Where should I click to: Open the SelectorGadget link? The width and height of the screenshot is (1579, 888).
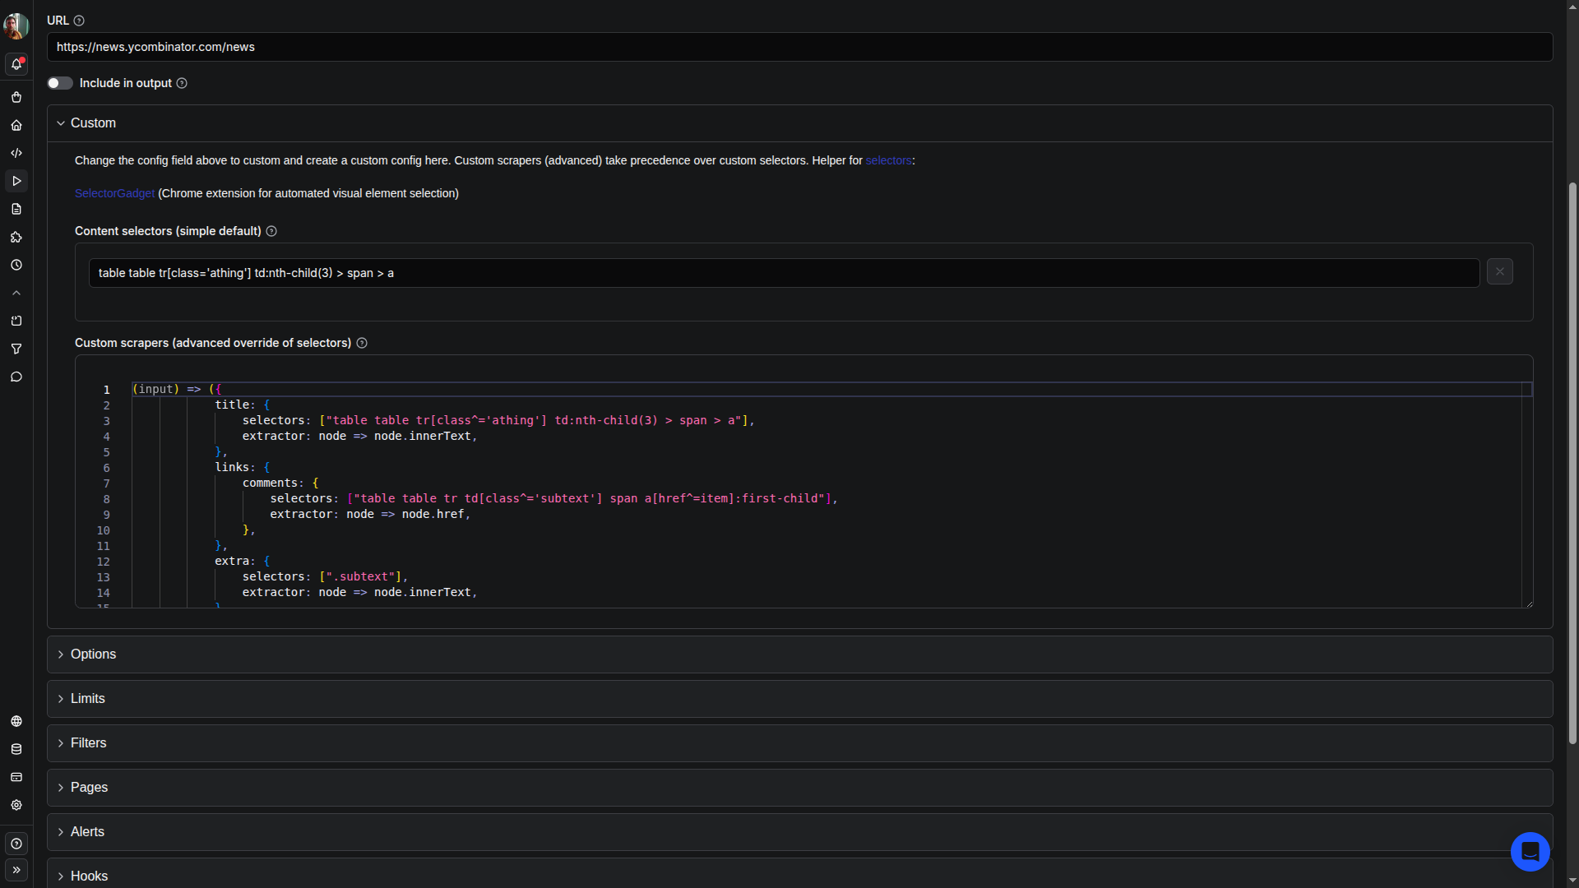point(114,193)
